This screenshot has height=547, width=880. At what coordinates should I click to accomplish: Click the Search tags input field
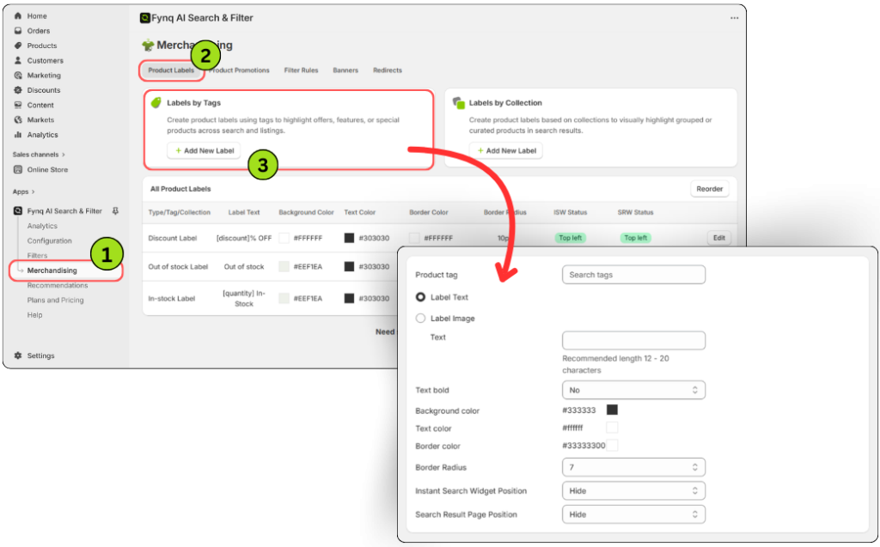click(x=633, y=275)
